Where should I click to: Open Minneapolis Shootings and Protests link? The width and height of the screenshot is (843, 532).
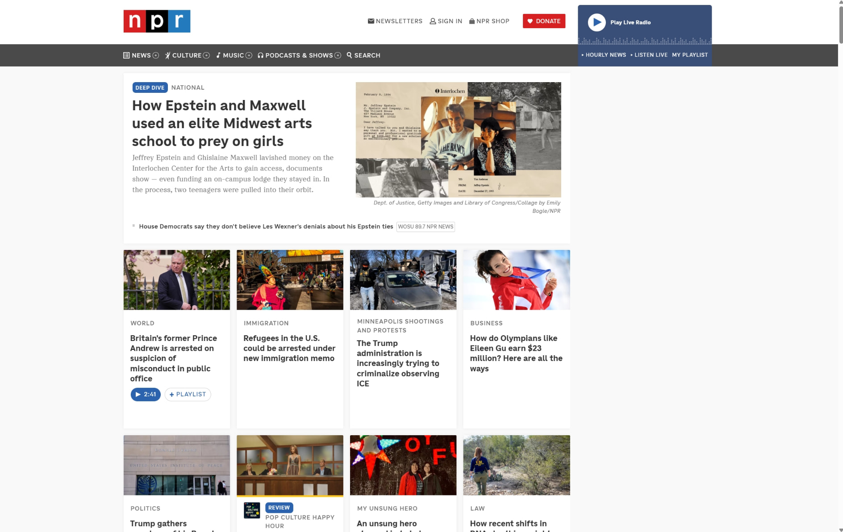(400, 326)
